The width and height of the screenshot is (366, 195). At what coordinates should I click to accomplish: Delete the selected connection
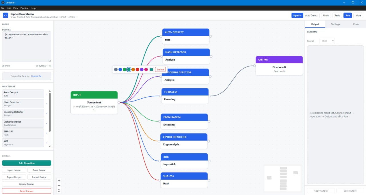tap(160, 70)
